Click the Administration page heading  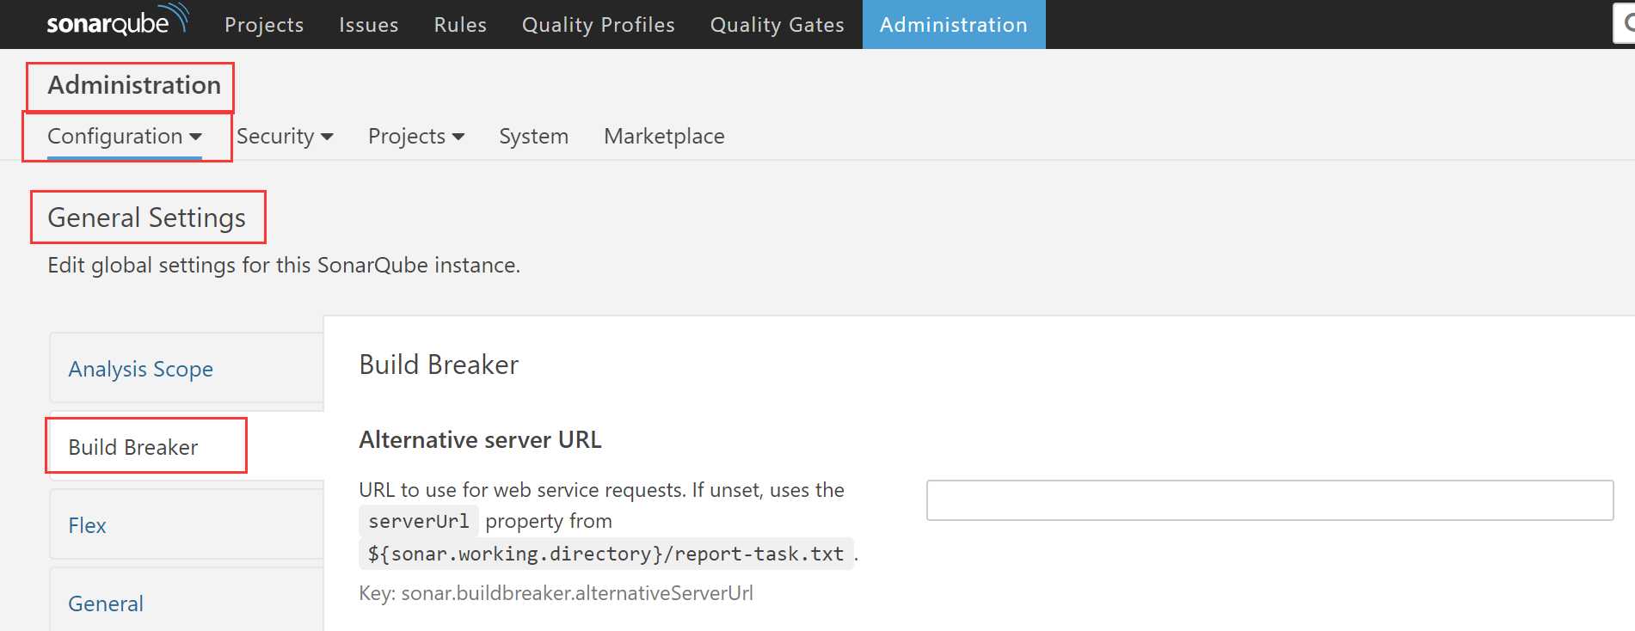tap(134, 85)
